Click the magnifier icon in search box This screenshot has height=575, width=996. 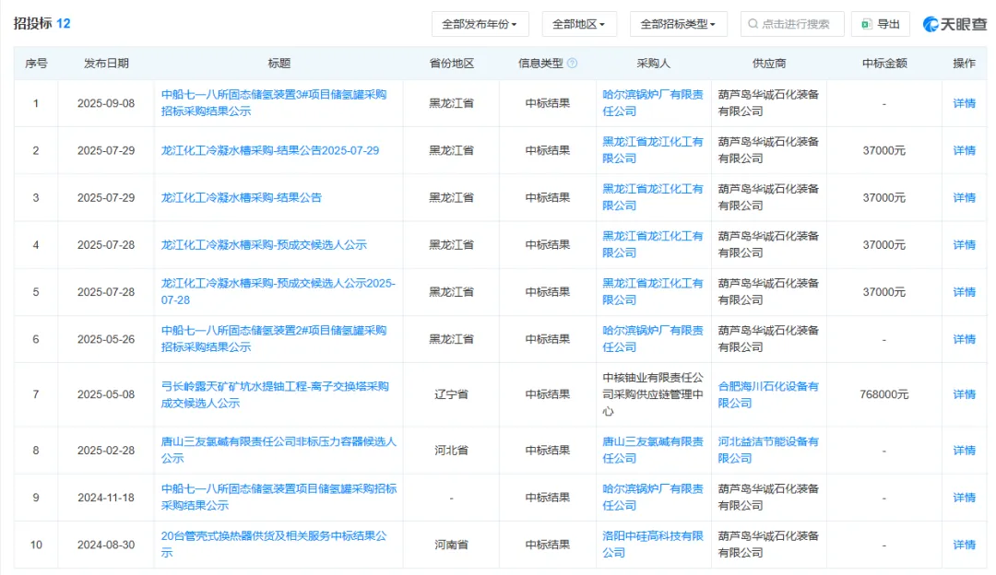point(753,24)
